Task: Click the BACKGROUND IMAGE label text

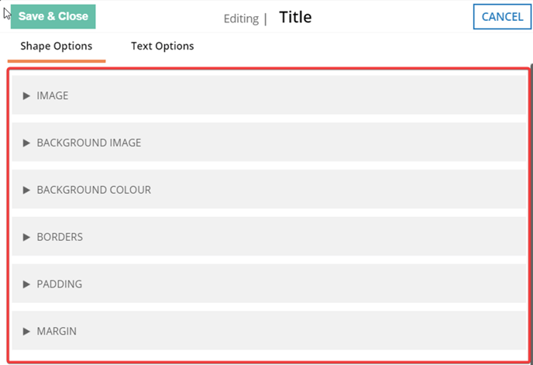Action: (x=89, y=143)
